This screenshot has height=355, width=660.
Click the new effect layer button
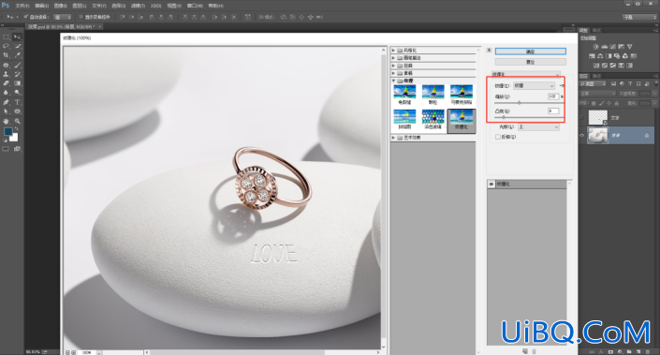coord(525,351)
